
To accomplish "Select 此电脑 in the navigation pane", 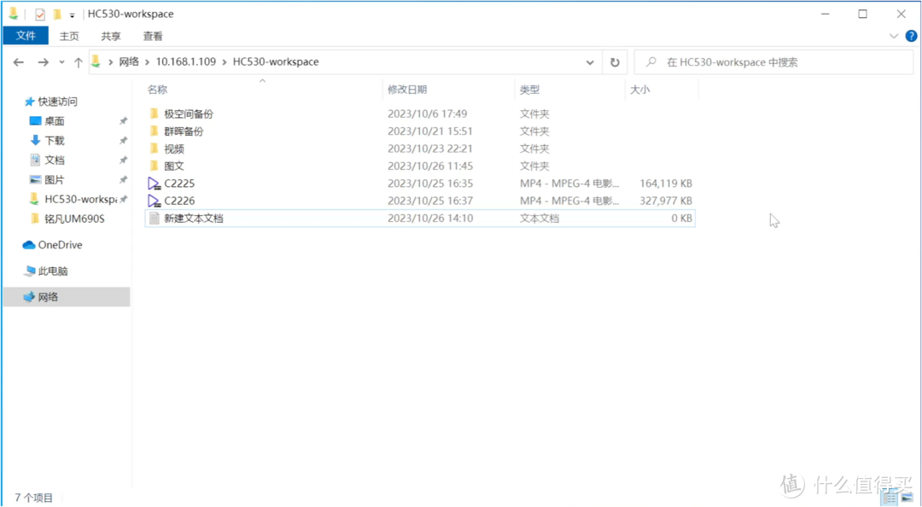I will coord(53,271).
